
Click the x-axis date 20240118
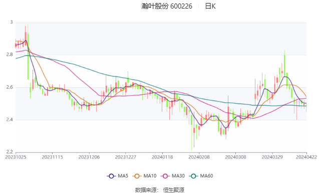pos(162,157)
